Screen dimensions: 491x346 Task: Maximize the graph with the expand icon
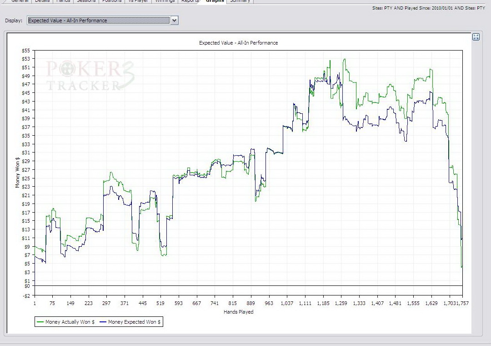tap(476, 37)
